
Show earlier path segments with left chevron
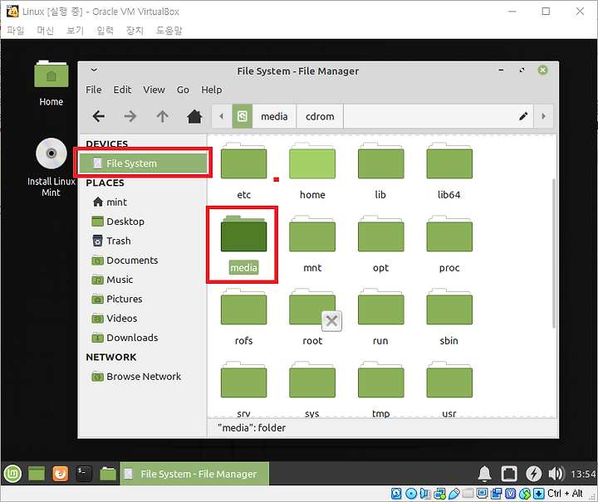click(x=221, y=116)
